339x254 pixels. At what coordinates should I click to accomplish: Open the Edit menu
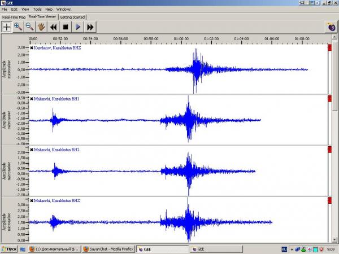coord(14,9)
